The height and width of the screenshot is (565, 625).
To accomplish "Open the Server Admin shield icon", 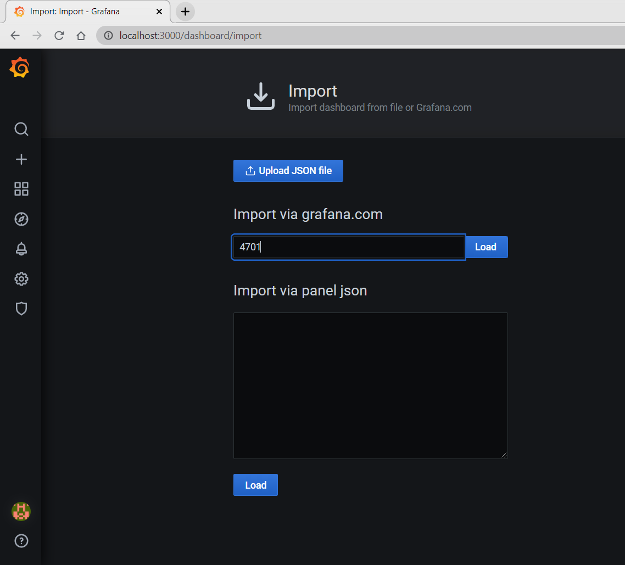I will pyautogui.click(x=21, y=309).
